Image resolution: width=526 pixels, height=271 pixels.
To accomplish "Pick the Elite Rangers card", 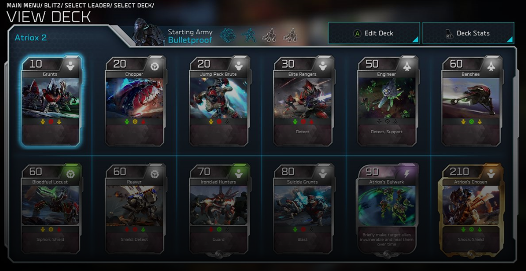I will 303,101.
